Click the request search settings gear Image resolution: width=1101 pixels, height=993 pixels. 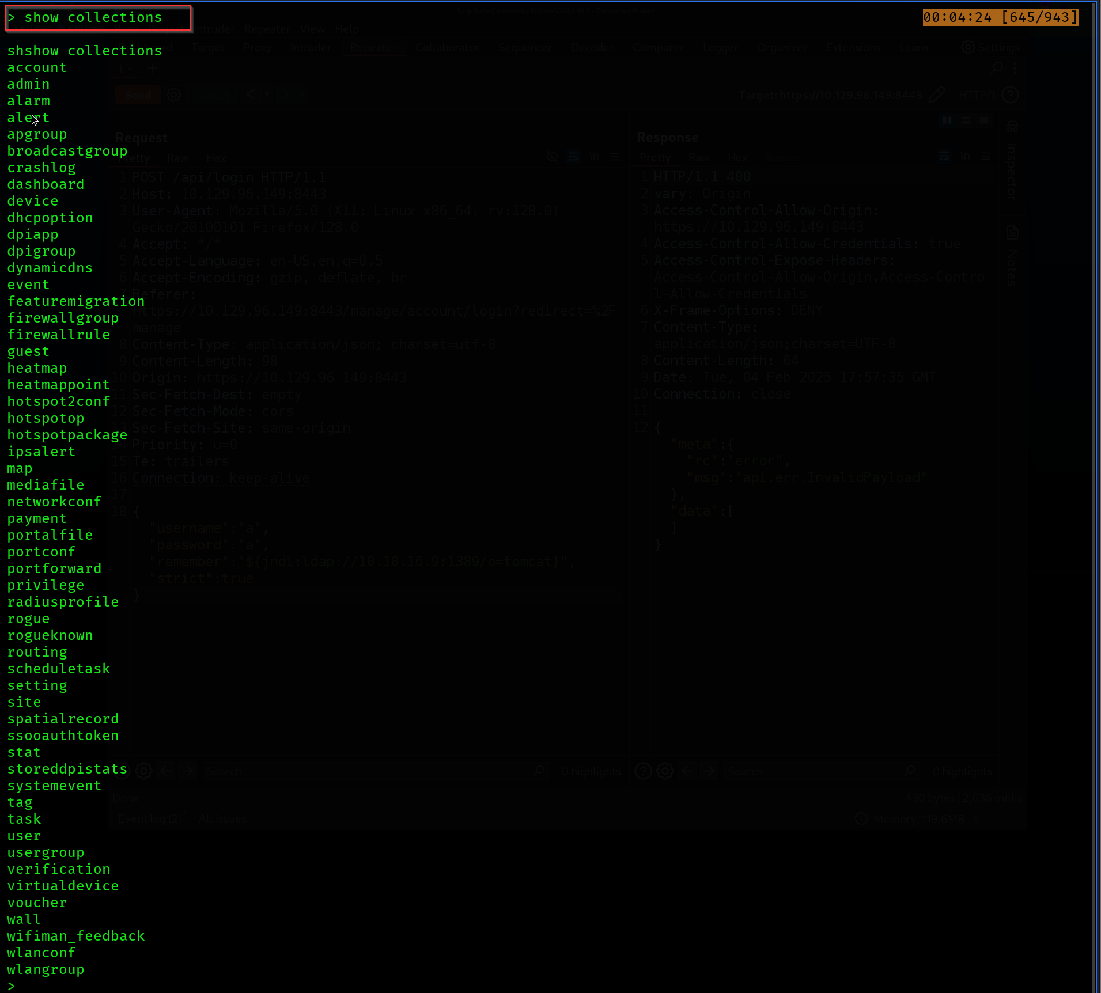[x=144, y=771]
